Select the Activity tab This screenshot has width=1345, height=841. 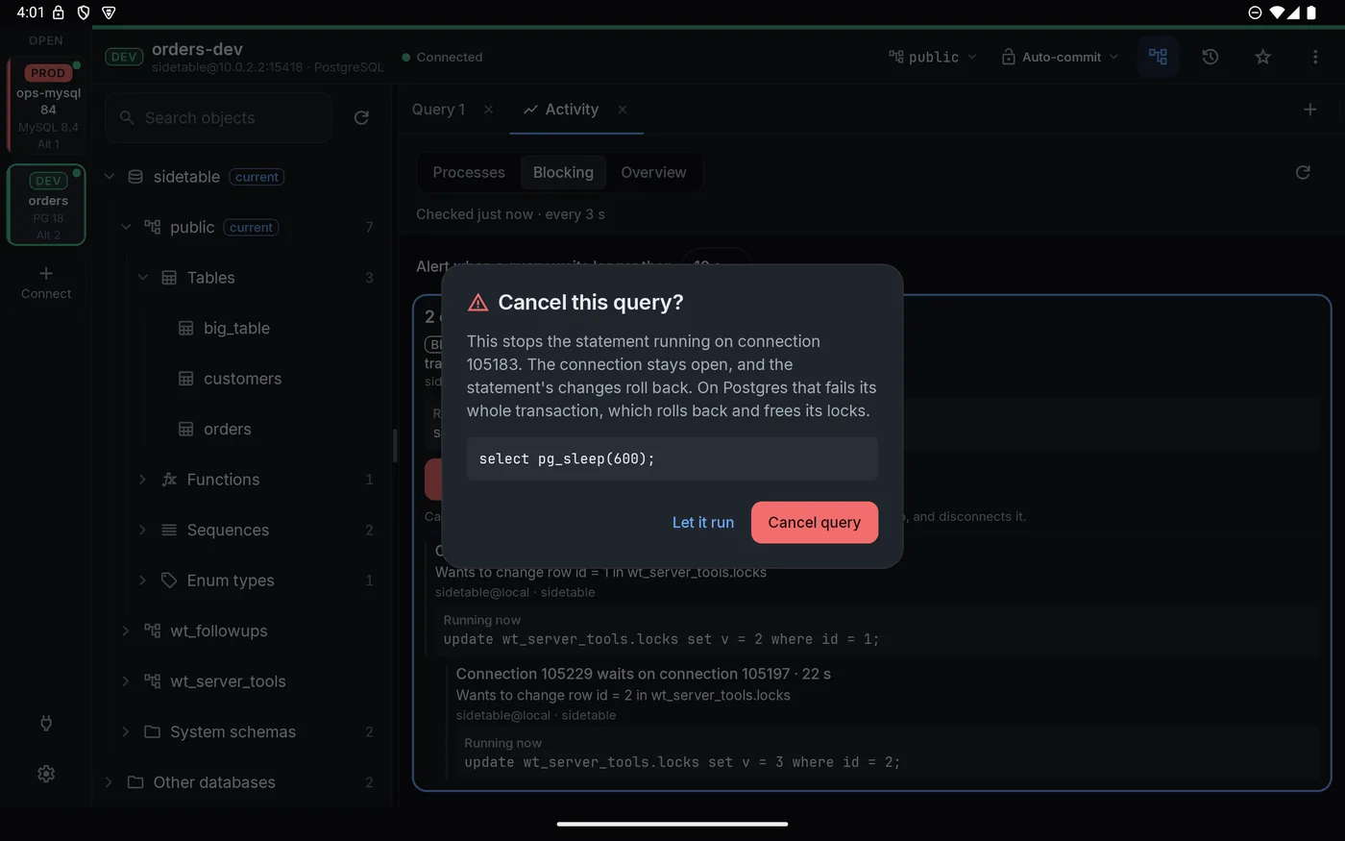[561, 110]
